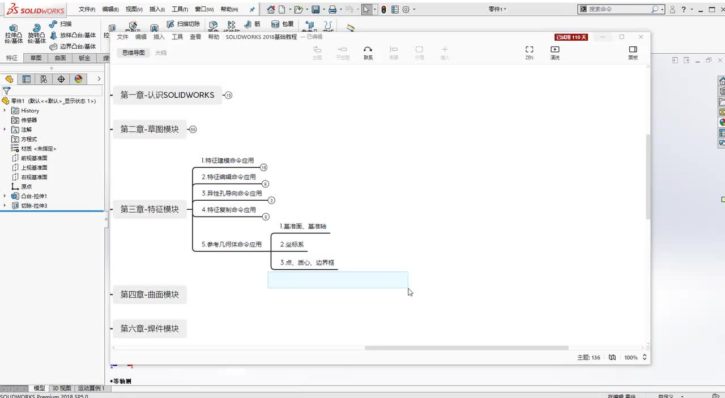Screen dimensions: 725x398
Task: Expand collapsed children of 第二章-草图模块
Action: point(193,129)
